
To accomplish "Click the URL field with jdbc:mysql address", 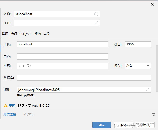I will coord(84,90).
